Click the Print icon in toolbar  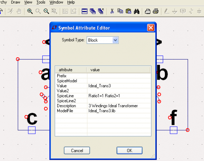click(x=156, y=11)
